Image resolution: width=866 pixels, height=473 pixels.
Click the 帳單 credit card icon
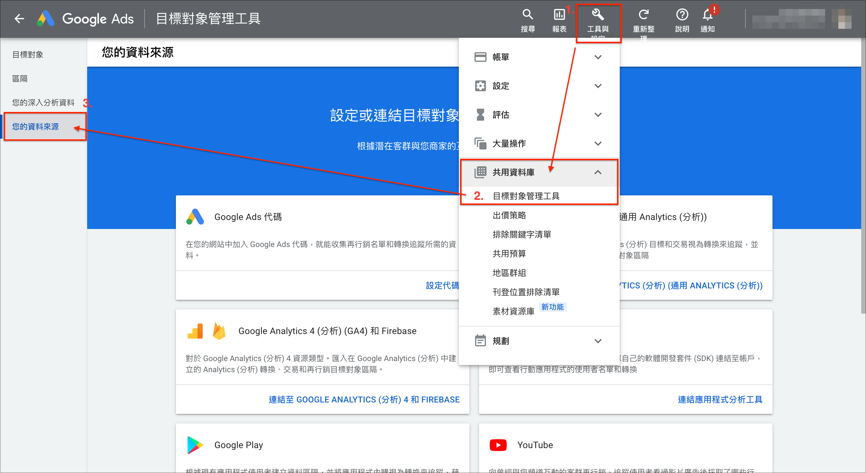click(480, 57)
